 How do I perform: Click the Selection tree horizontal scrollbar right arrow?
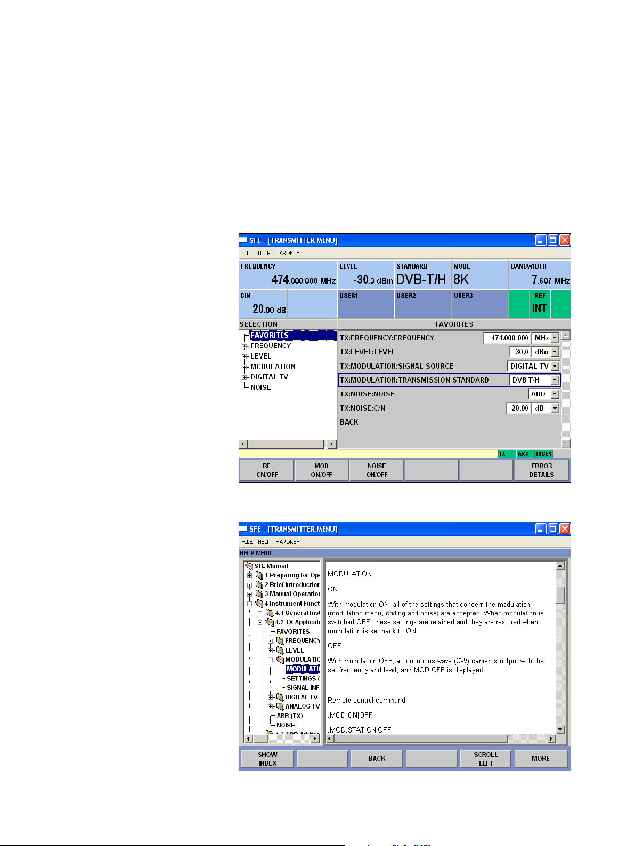332,444
